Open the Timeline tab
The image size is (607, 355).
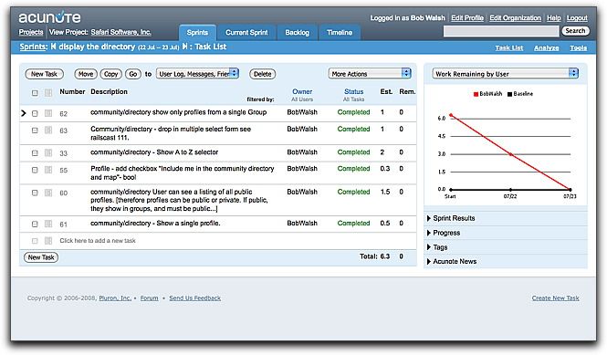340,33
